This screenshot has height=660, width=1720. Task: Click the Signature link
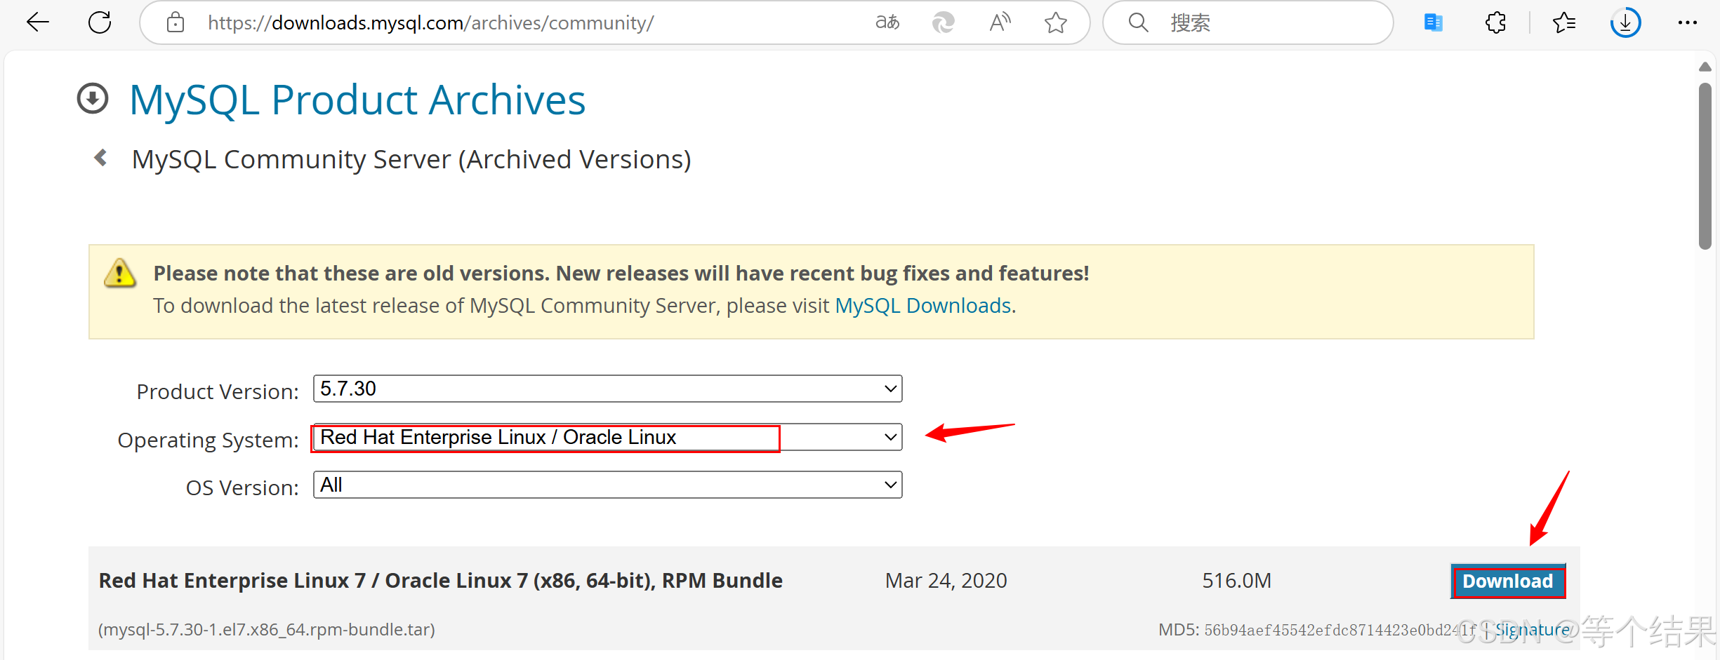click(x=1532, y=630)
